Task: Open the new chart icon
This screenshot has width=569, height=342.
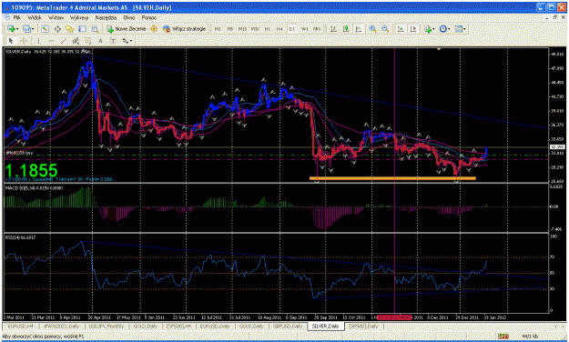Action: pyautogui.click(x=11, y=28)
